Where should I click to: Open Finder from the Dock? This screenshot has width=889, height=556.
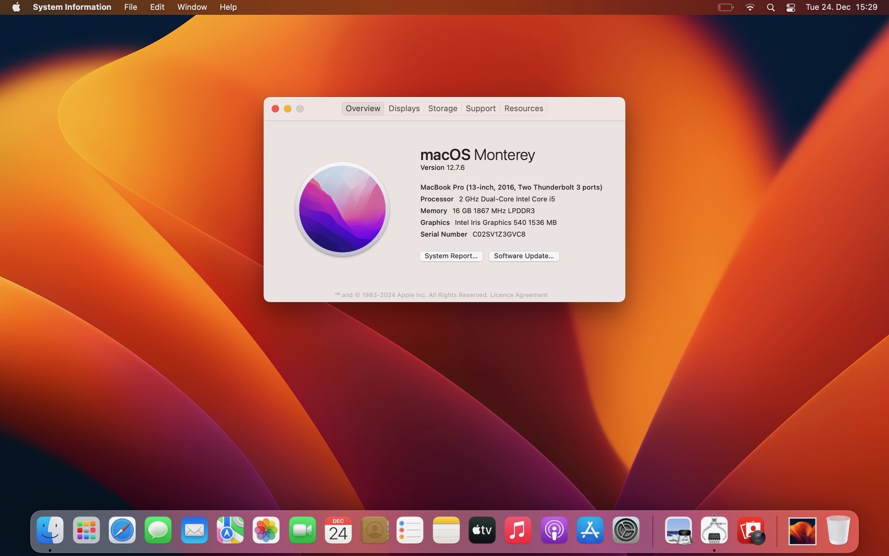click(50, 531)
